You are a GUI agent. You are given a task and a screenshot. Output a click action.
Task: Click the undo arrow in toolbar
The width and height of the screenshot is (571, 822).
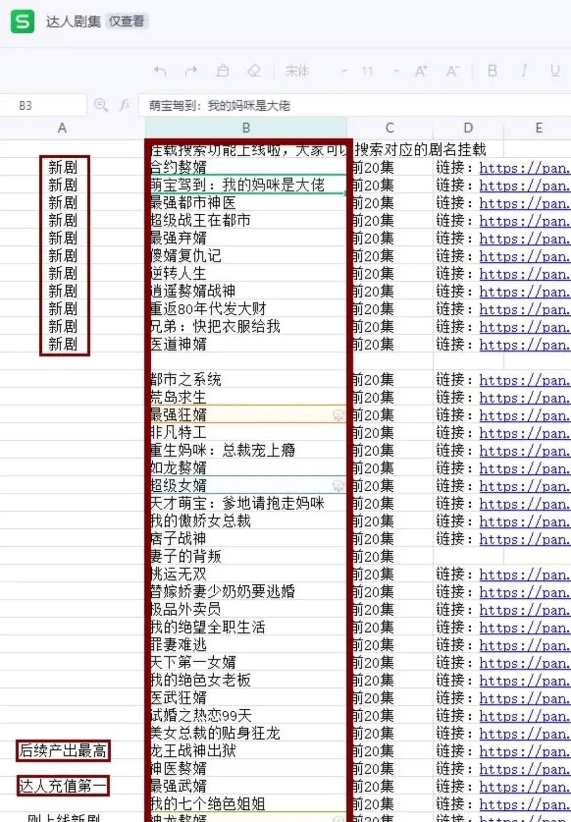[x=160, y=71]
